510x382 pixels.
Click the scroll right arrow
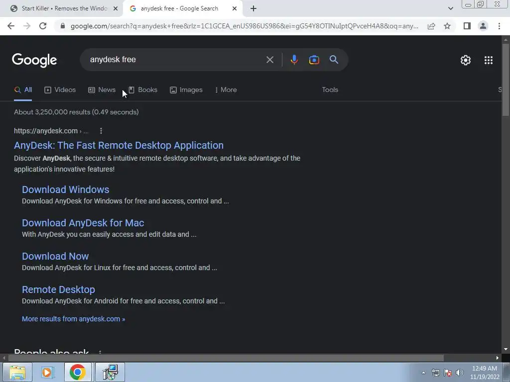pos(498,358)
